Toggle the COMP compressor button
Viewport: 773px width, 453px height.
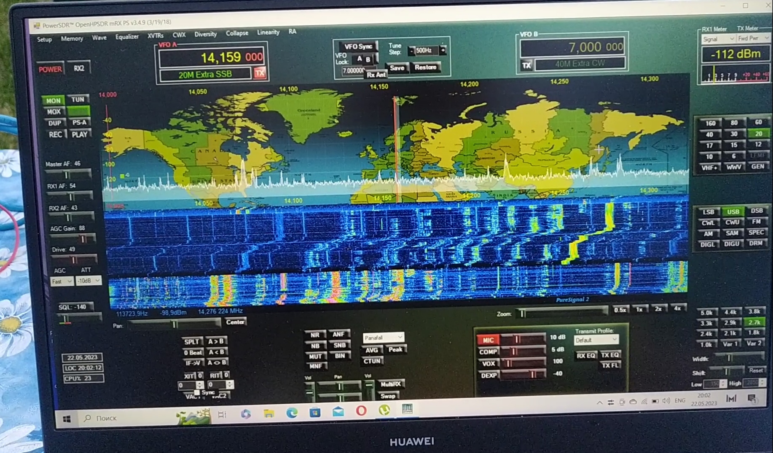click(x=488, y=352)
